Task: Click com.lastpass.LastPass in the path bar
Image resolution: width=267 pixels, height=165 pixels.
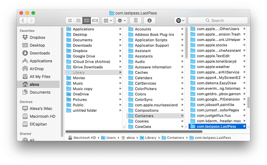Action: [x=210, y=138]
